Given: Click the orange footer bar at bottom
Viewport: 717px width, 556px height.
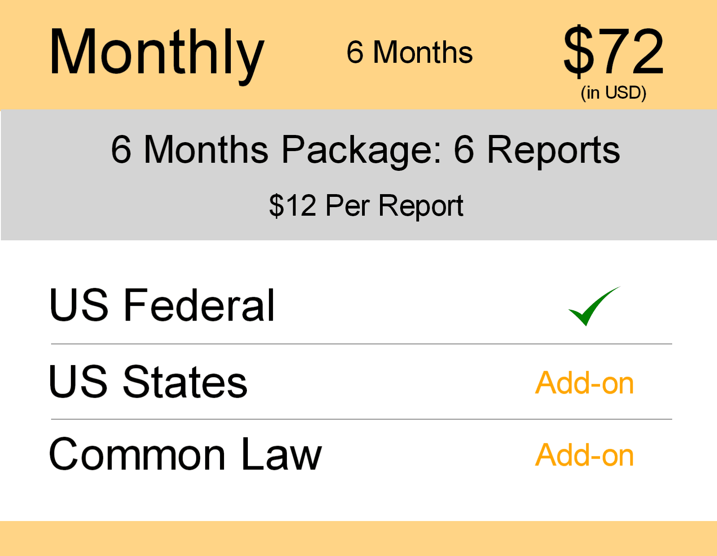Looking at the screenshot, I should [x=358, y=538].
